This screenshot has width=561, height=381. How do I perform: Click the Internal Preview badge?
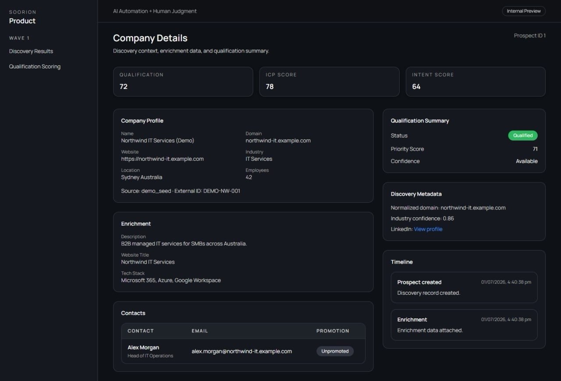click(x=524, y=11)
